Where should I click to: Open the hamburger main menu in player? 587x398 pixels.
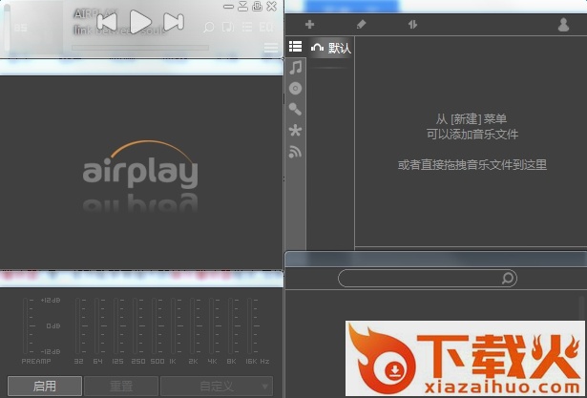coord(271,48)
